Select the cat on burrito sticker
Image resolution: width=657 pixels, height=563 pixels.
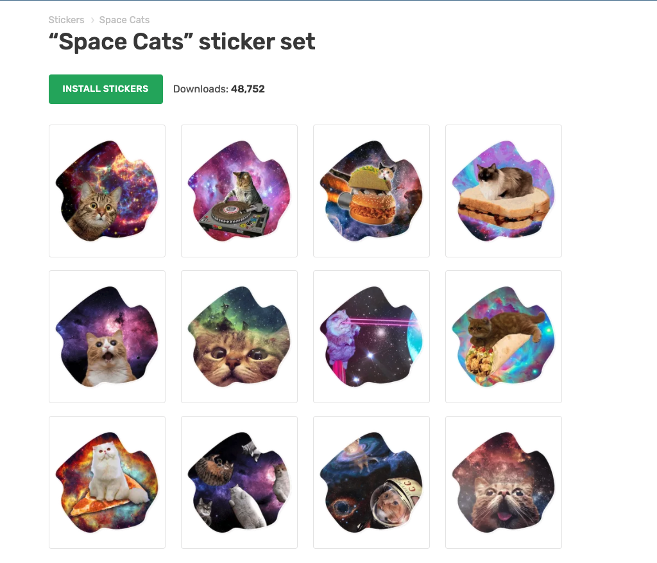pos(504,337)
